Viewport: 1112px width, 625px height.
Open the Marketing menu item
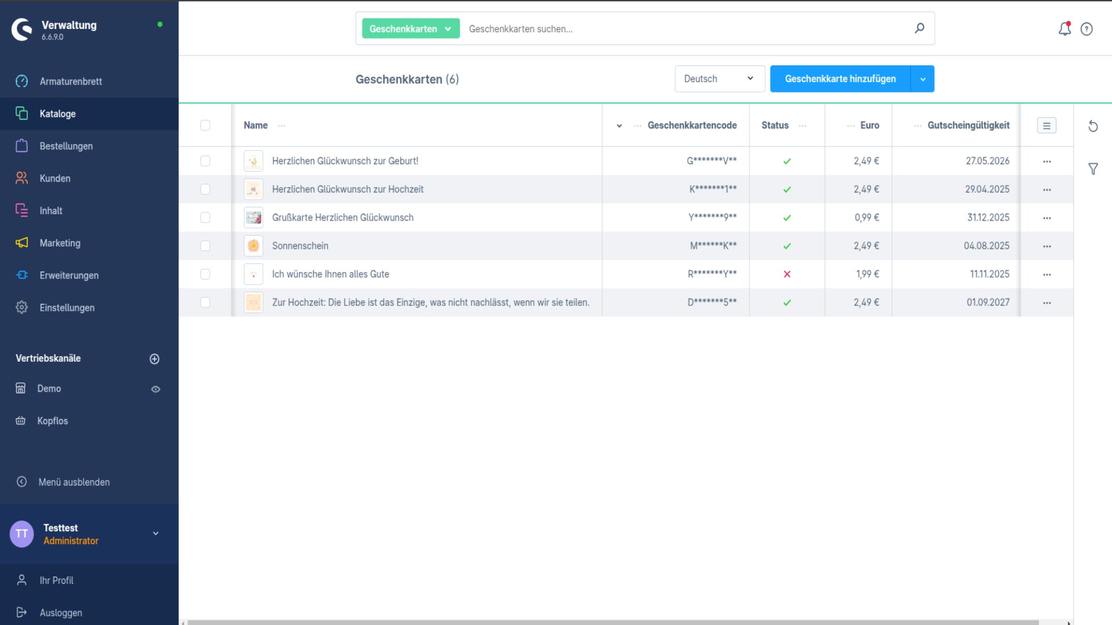point(60,243)
